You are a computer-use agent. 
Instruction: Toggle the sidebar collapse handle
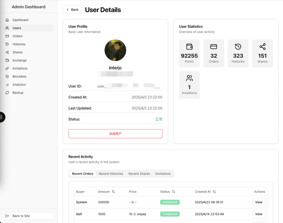pos(1,117)
